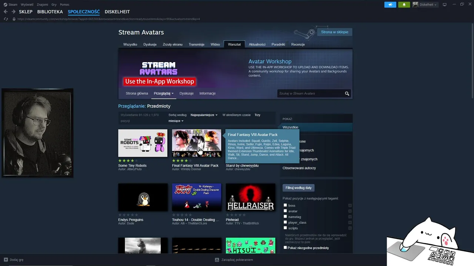Click the padlock icon beside URL
This screenshot has width=474, height=266.
pos(14,19)
